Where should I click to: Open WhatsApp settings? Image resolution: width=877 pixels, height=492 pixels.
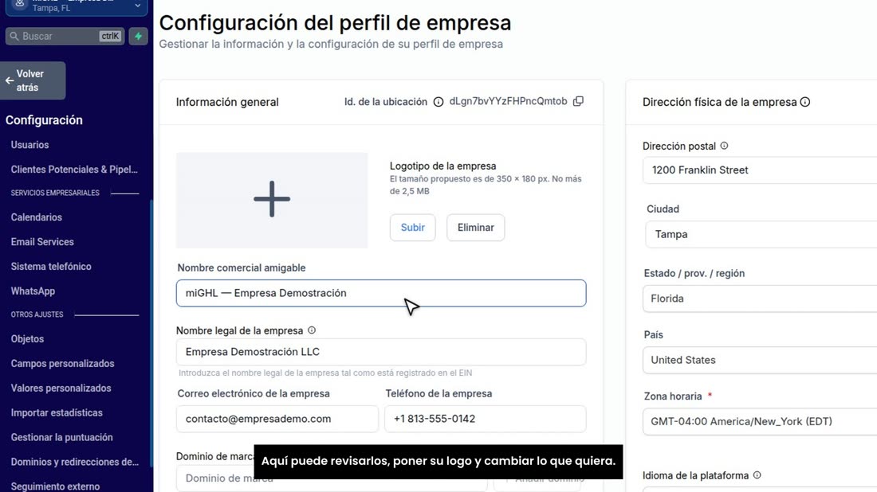[33, 291]
